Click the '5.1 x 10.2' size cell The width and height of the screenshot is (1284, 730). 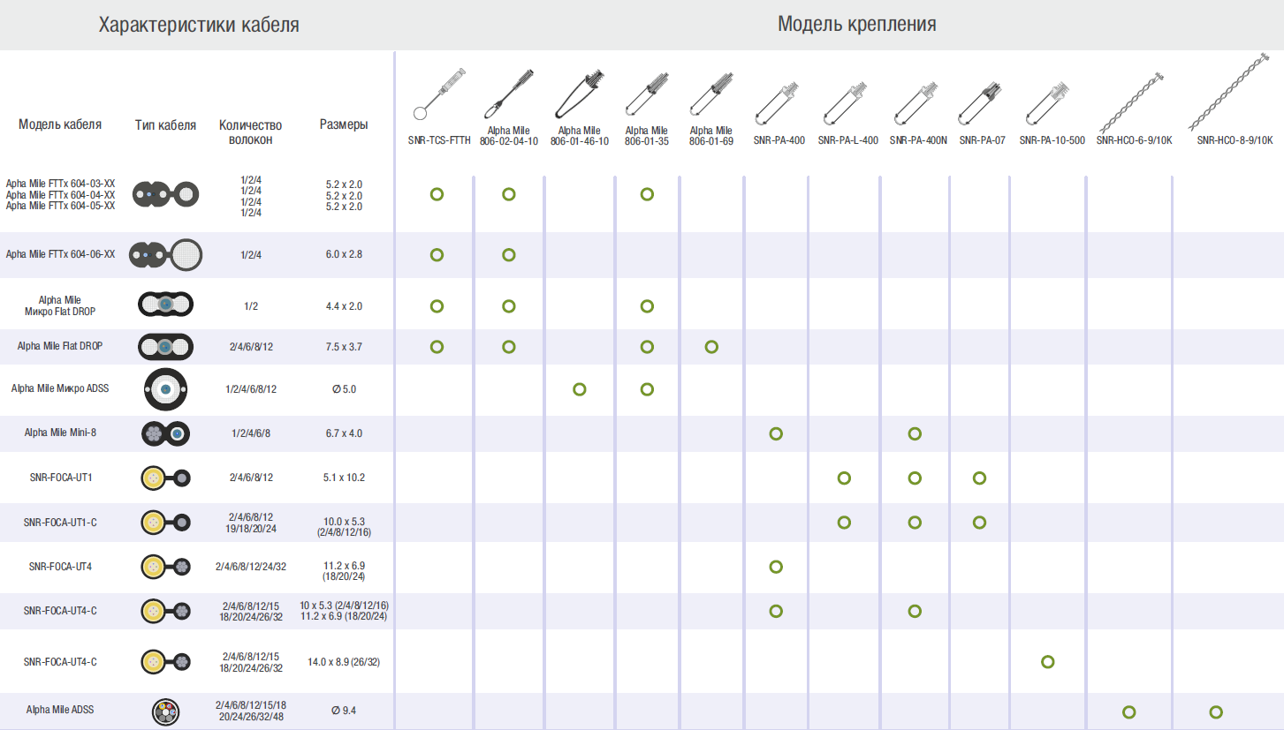pos(344,478)
